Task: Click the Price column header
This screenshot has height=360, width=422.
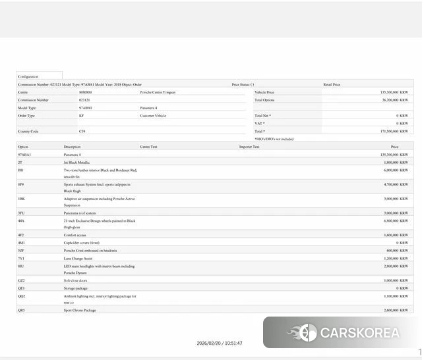Action: point(394,147)
